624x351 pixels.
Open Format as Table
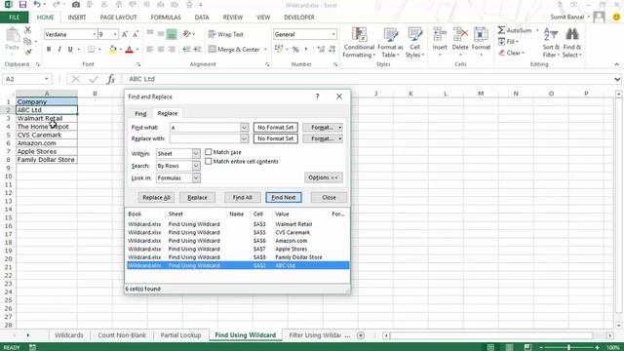[390, 43]
